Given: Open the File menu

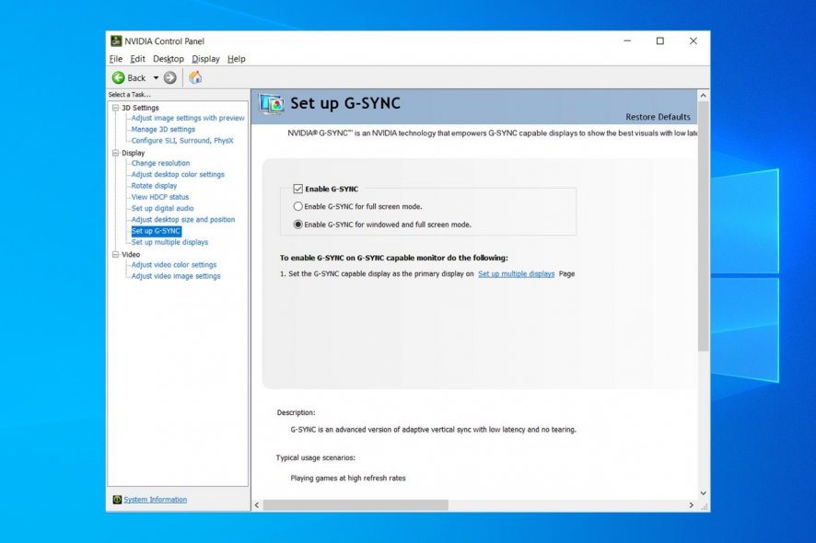Looking at the screenshot, I should (x=115, y=59).
